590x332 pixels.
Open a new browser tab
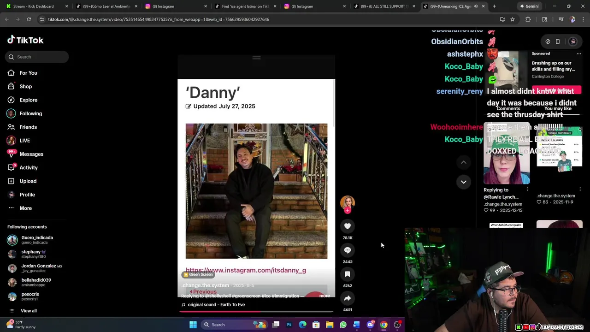click(x=494, y=6)
